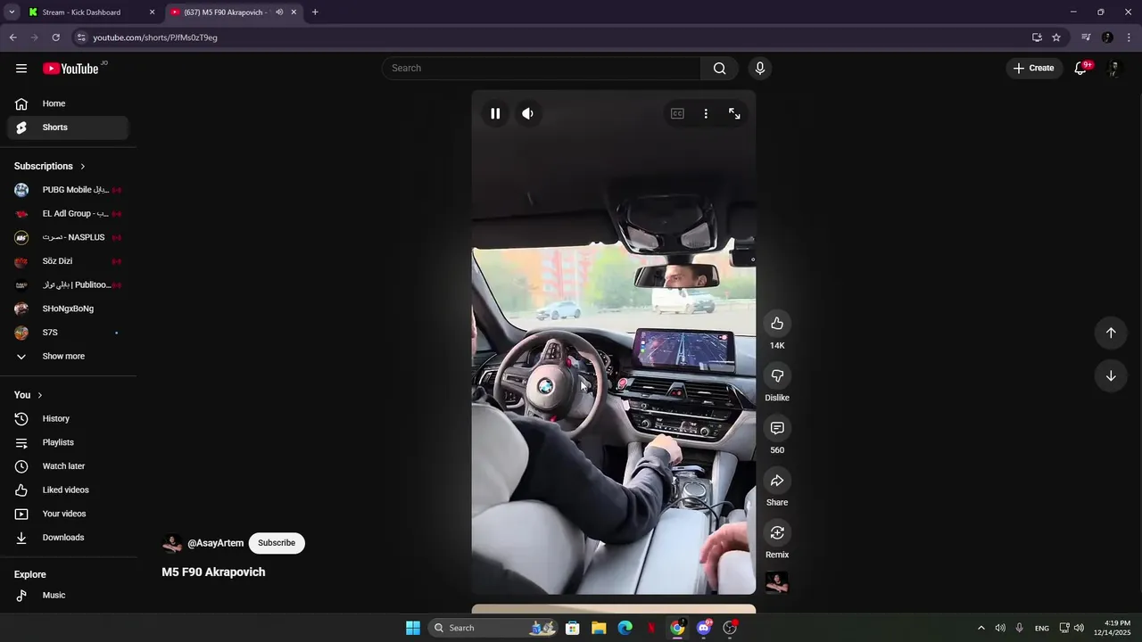This screenshot has width=1142, height=642.
Task: Open Your videos in sidebar
Action: (x=68, y=514)
